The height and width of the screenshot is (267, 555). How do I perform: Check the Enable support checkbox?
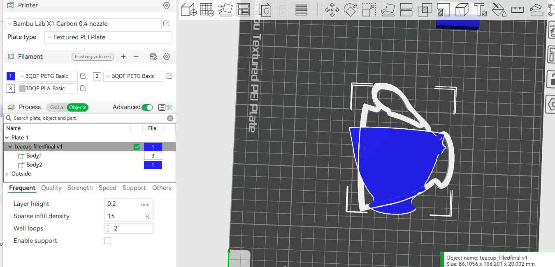108,241
